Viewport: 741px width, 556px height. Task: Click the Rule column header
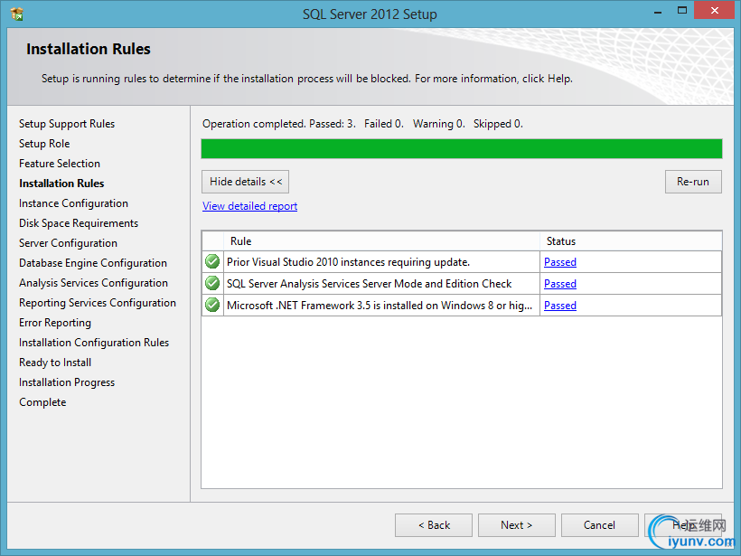382,241
